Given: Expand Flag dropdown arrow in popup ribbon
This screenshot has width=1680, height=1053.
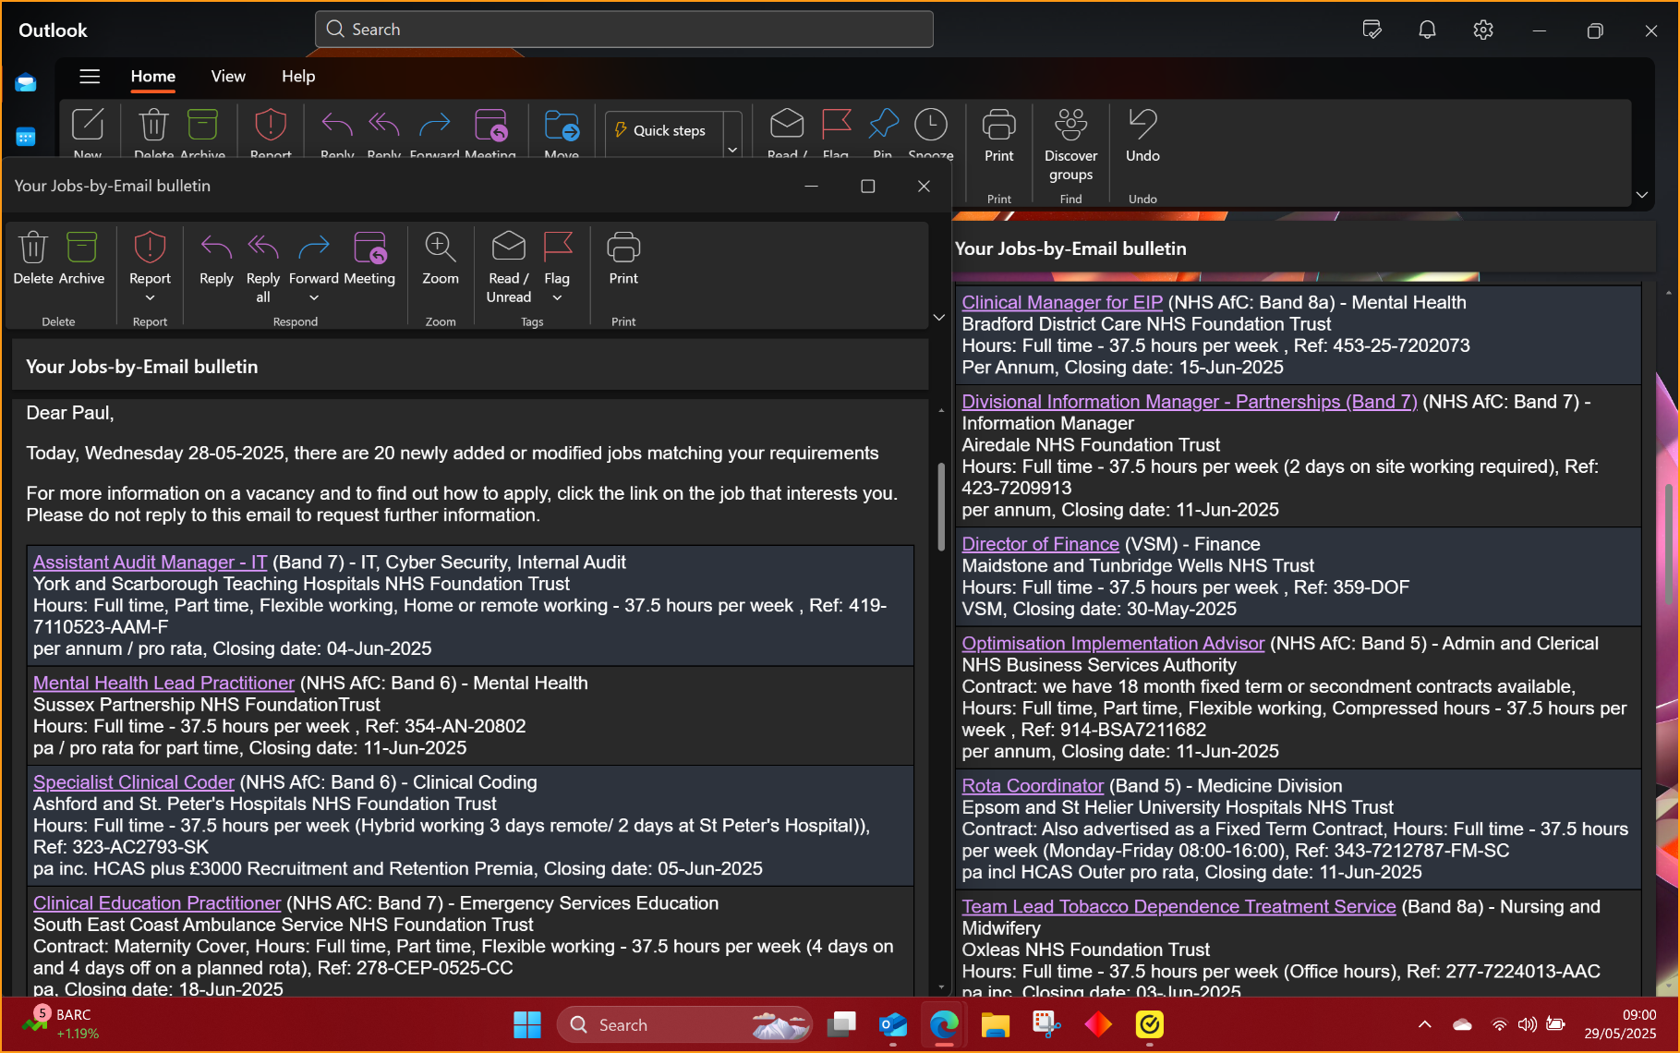Looking at the screenshot, I should click(x=557, y=297).
